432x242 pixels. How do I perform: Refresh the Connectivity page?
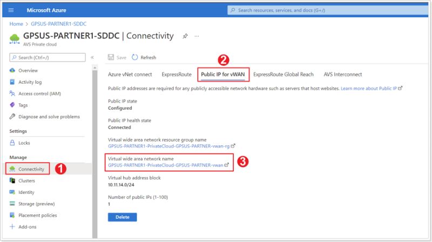click(x=144, y=57)
